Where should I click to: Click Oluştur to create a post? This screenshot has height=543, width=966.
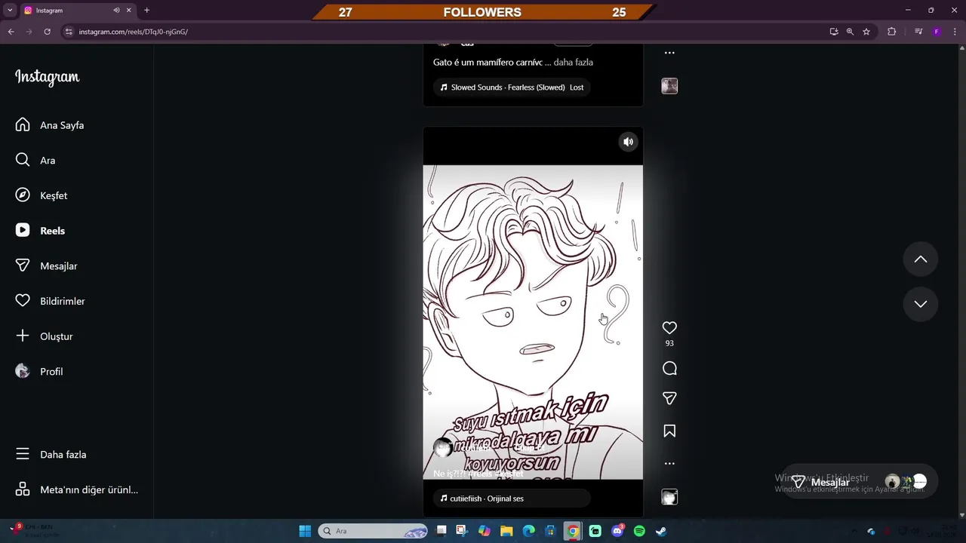44,336
